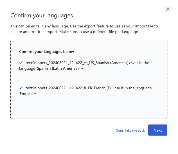The width and height of the screenshot is (178, 154).
Task: Open the French language dropdown
Action: [26, 94]
